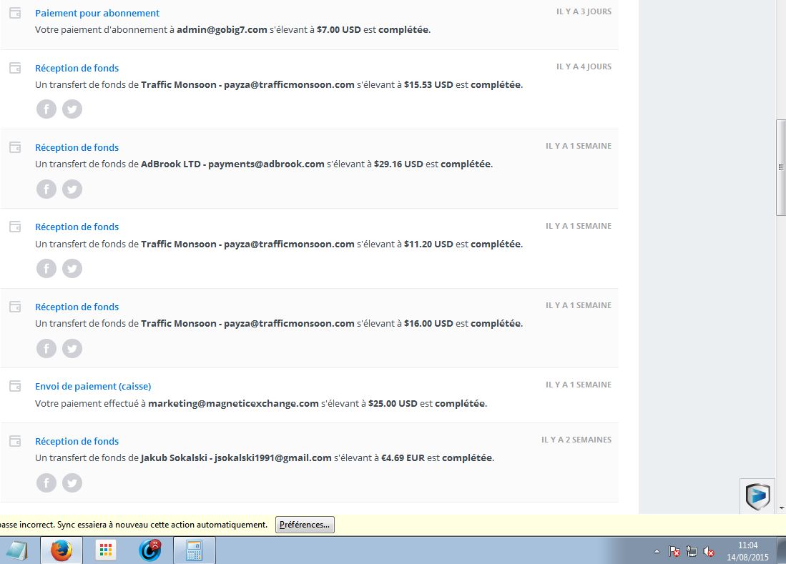Share Traffic Monsoon $16.00 transfer on Facebook
Viewport: 786px width, 564px height.
click(x=46, y=348)
